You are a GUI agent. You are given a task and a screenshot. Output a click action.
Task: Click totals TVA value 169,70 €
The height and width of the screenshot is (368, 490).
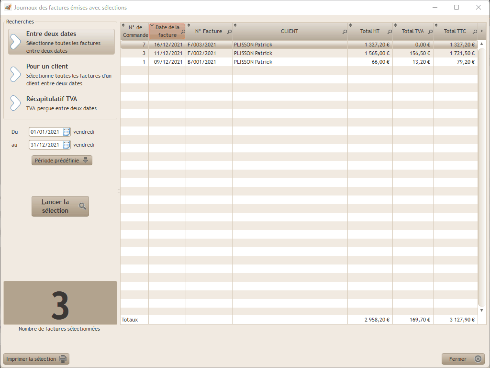(x=420, y=320)
